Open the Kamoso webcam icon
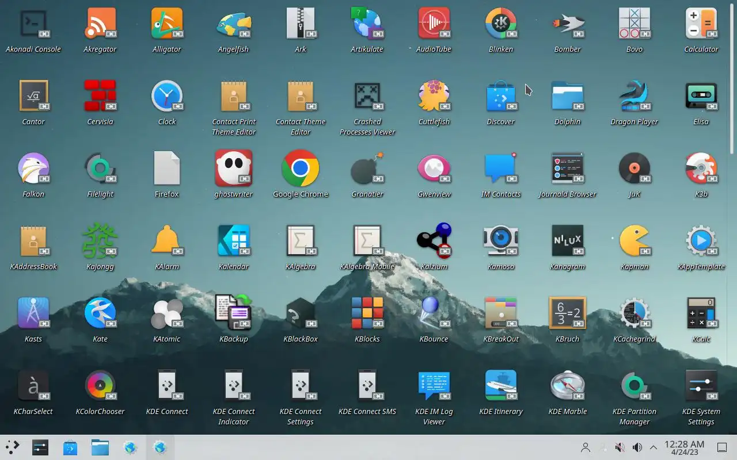Image resolution: width=737 pixels, height=460 pixels. coord(501,240)
